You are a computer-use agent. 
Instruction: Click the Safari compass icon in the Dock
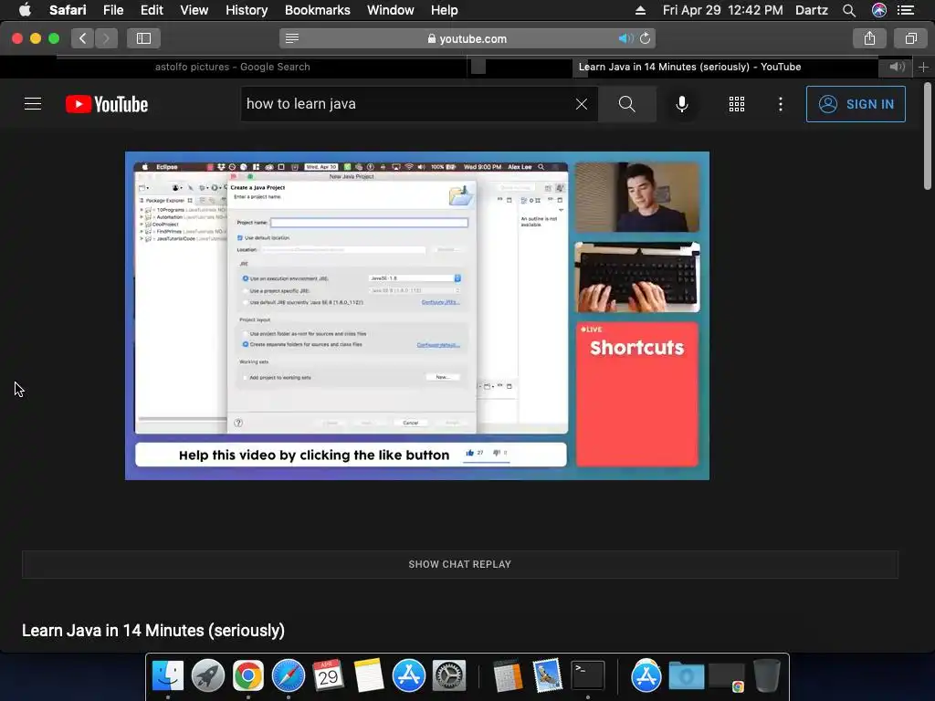pyautogui.click(x=288, y=676)
